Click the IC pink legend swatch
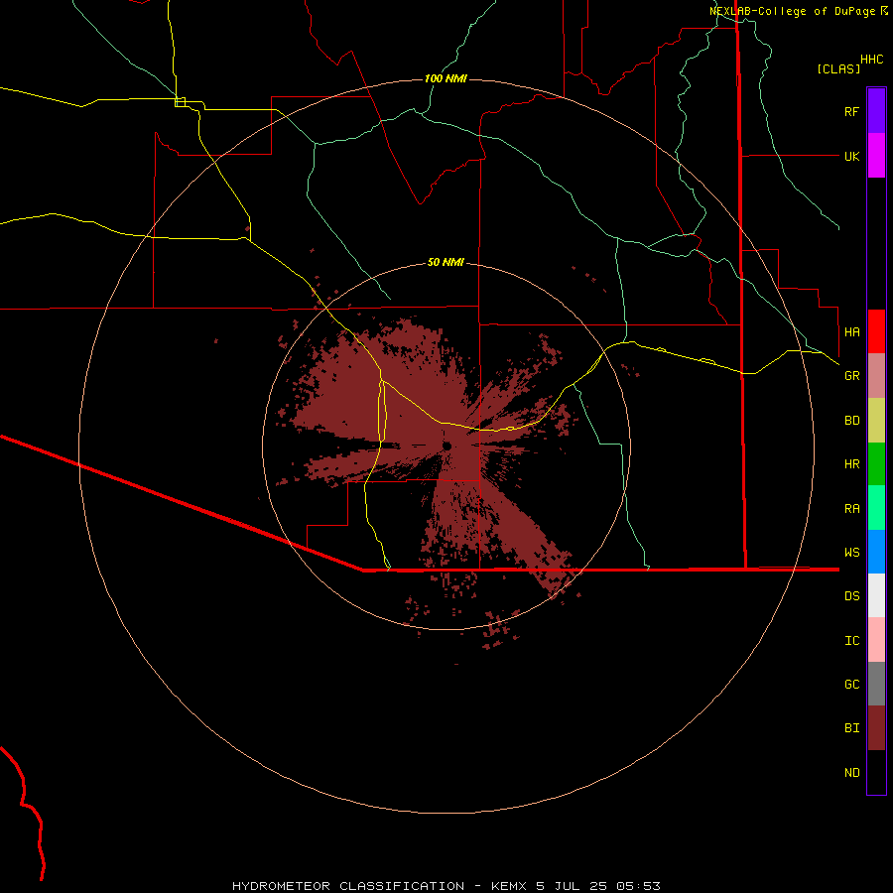Image resolution: width=893 pixels, height=893 pixels. click(876, 640)
